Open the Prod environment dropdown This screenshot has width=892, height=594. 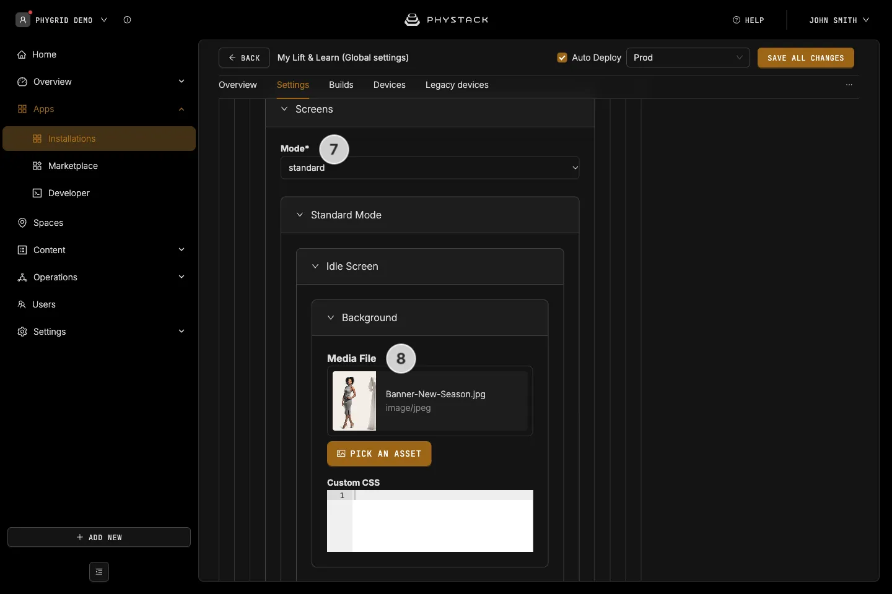(x=688, y=58)
